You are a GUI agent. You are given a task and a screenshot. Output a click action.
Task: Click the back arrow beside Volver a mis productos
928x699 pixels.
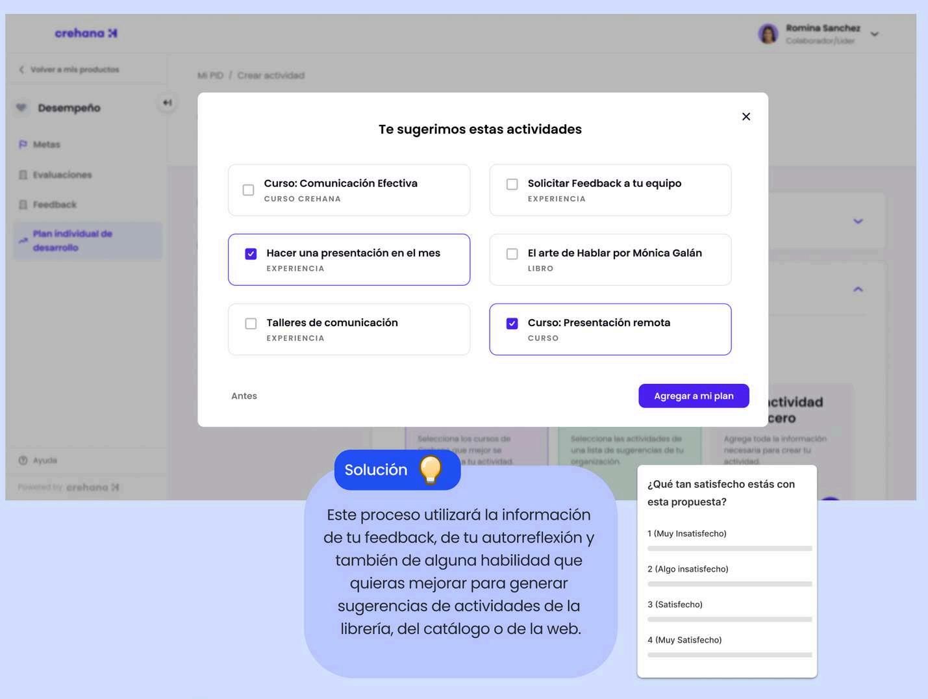tap(21, 70)
